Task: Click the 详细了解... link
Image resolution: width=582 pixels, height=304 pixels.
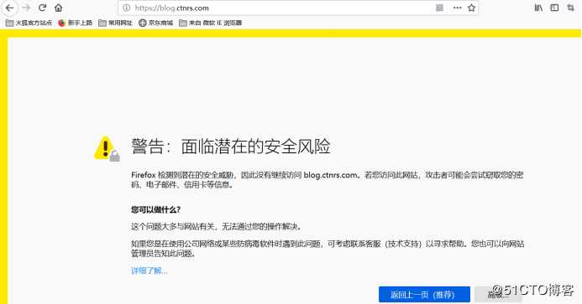Action: click(149, 271)
